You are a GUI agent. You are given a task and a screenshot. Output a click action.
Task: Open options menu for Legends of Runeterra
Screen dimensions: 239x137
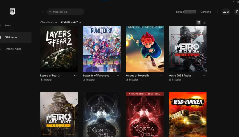[118, 76]
